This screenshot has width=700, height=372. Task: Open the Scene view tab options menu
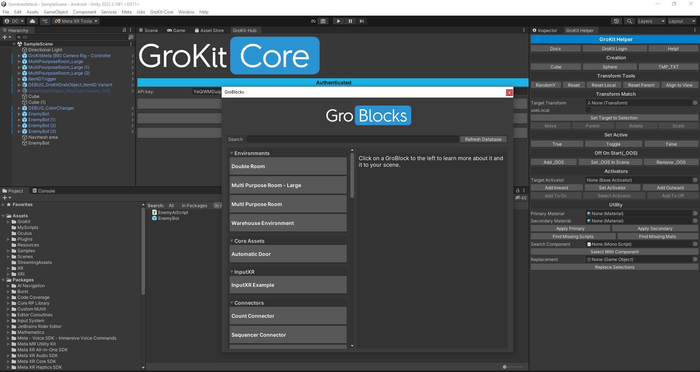tap(524, 30)
